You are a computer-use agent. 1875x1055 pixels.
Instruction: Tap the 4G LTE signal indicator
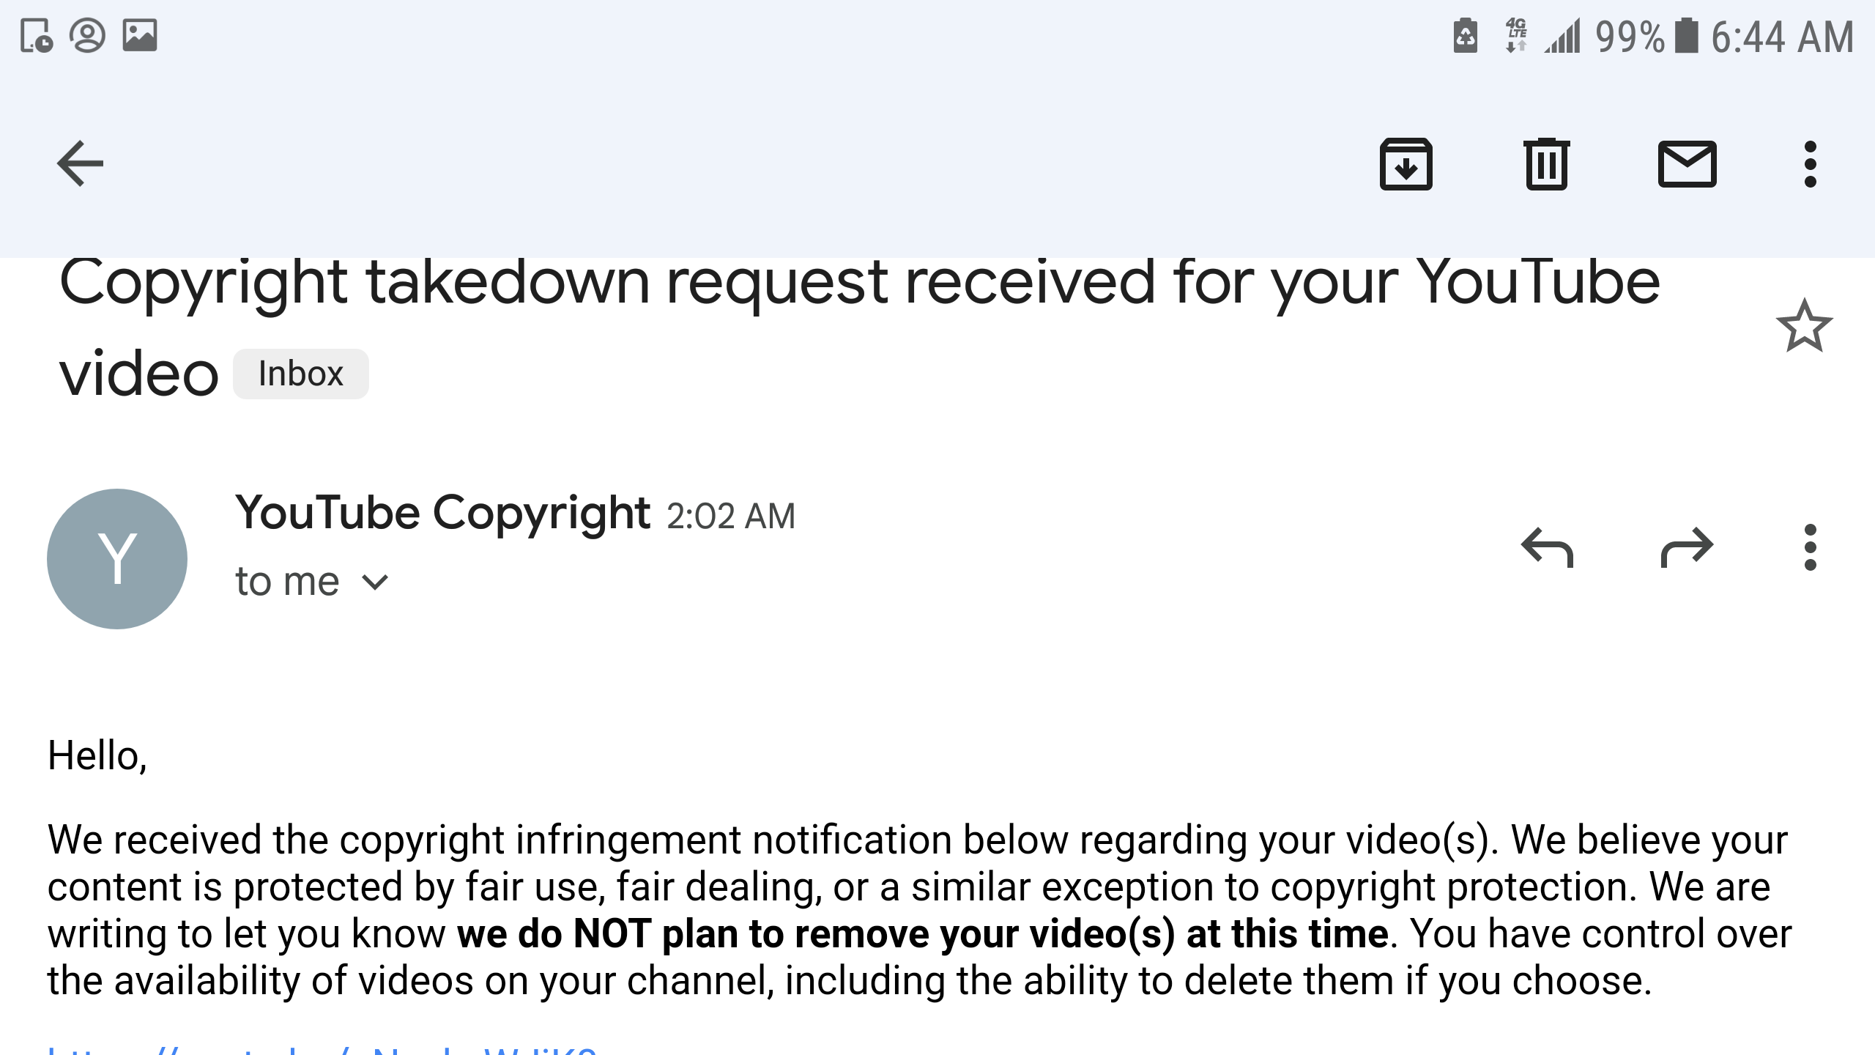1516,36
